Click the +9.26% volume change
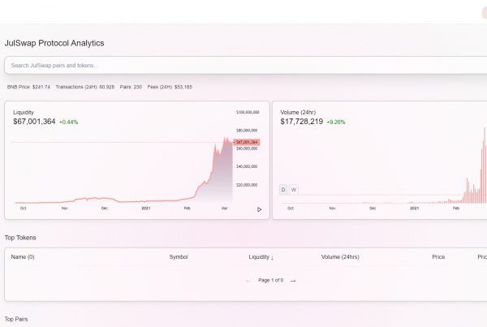The image size is (487, 327). click(336, 122)
